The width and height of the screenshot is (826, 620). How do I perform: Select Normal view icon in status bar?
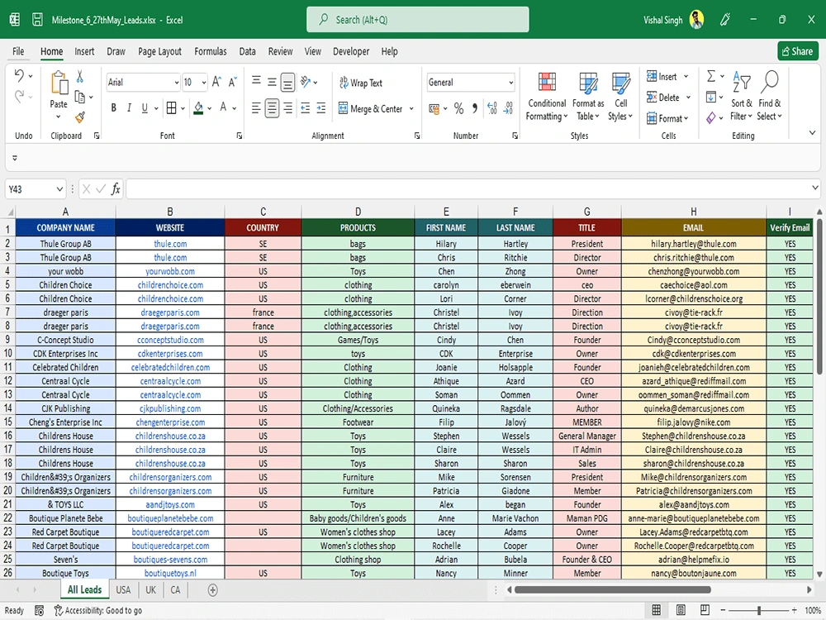pos(657,610)
